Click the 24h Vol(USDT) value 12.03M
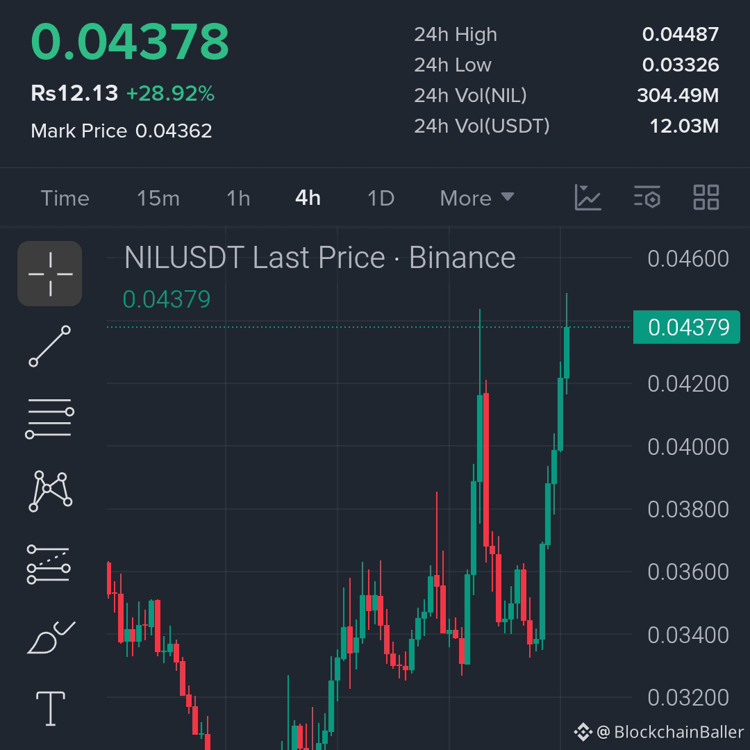Screen dimensions: 750x750 (x=684, y=126)
